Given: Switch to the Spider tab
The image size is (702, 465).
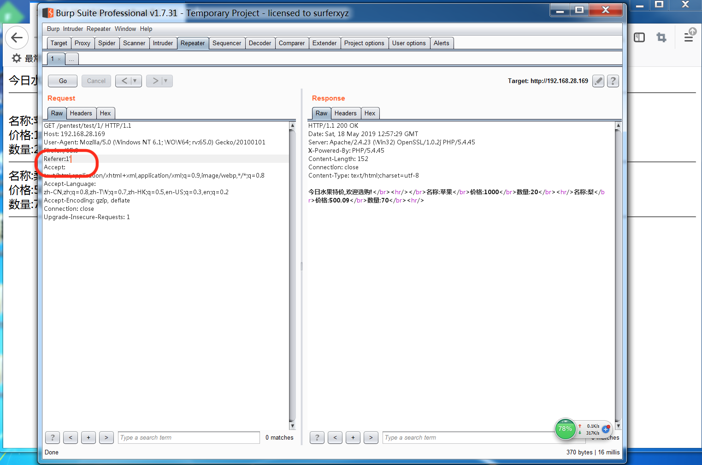Looking at the screenshot, I should [107, 43].
